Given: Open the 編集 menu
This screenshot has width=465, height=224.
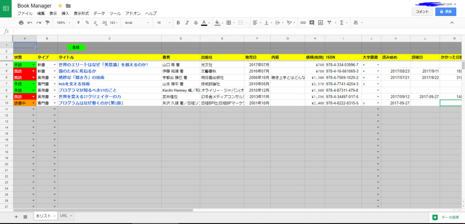Looking at the screenshot, I should 41,13.
